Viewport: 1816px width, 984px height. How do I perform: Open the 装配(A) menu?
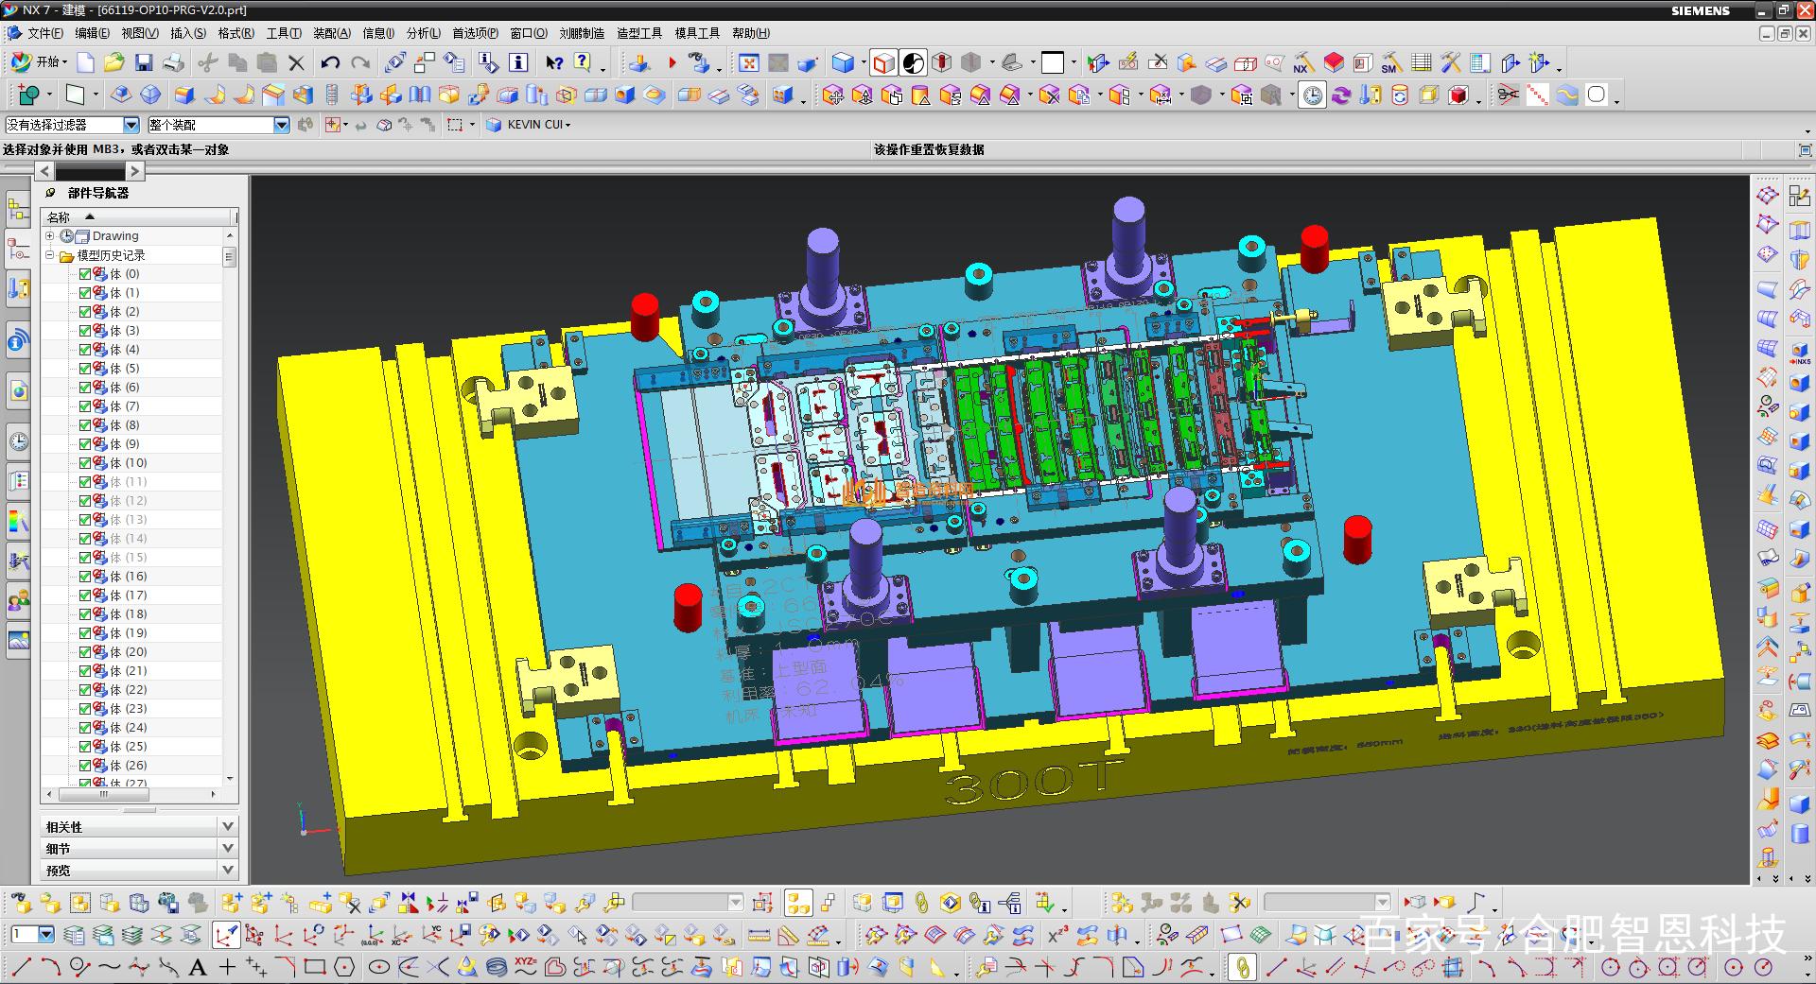331,33
